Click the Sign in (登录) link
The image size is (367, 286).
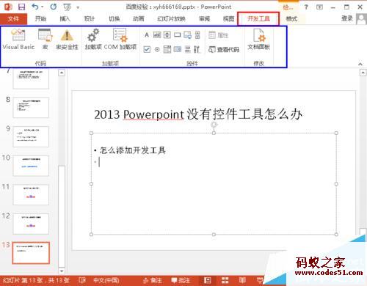pos(347,18)
